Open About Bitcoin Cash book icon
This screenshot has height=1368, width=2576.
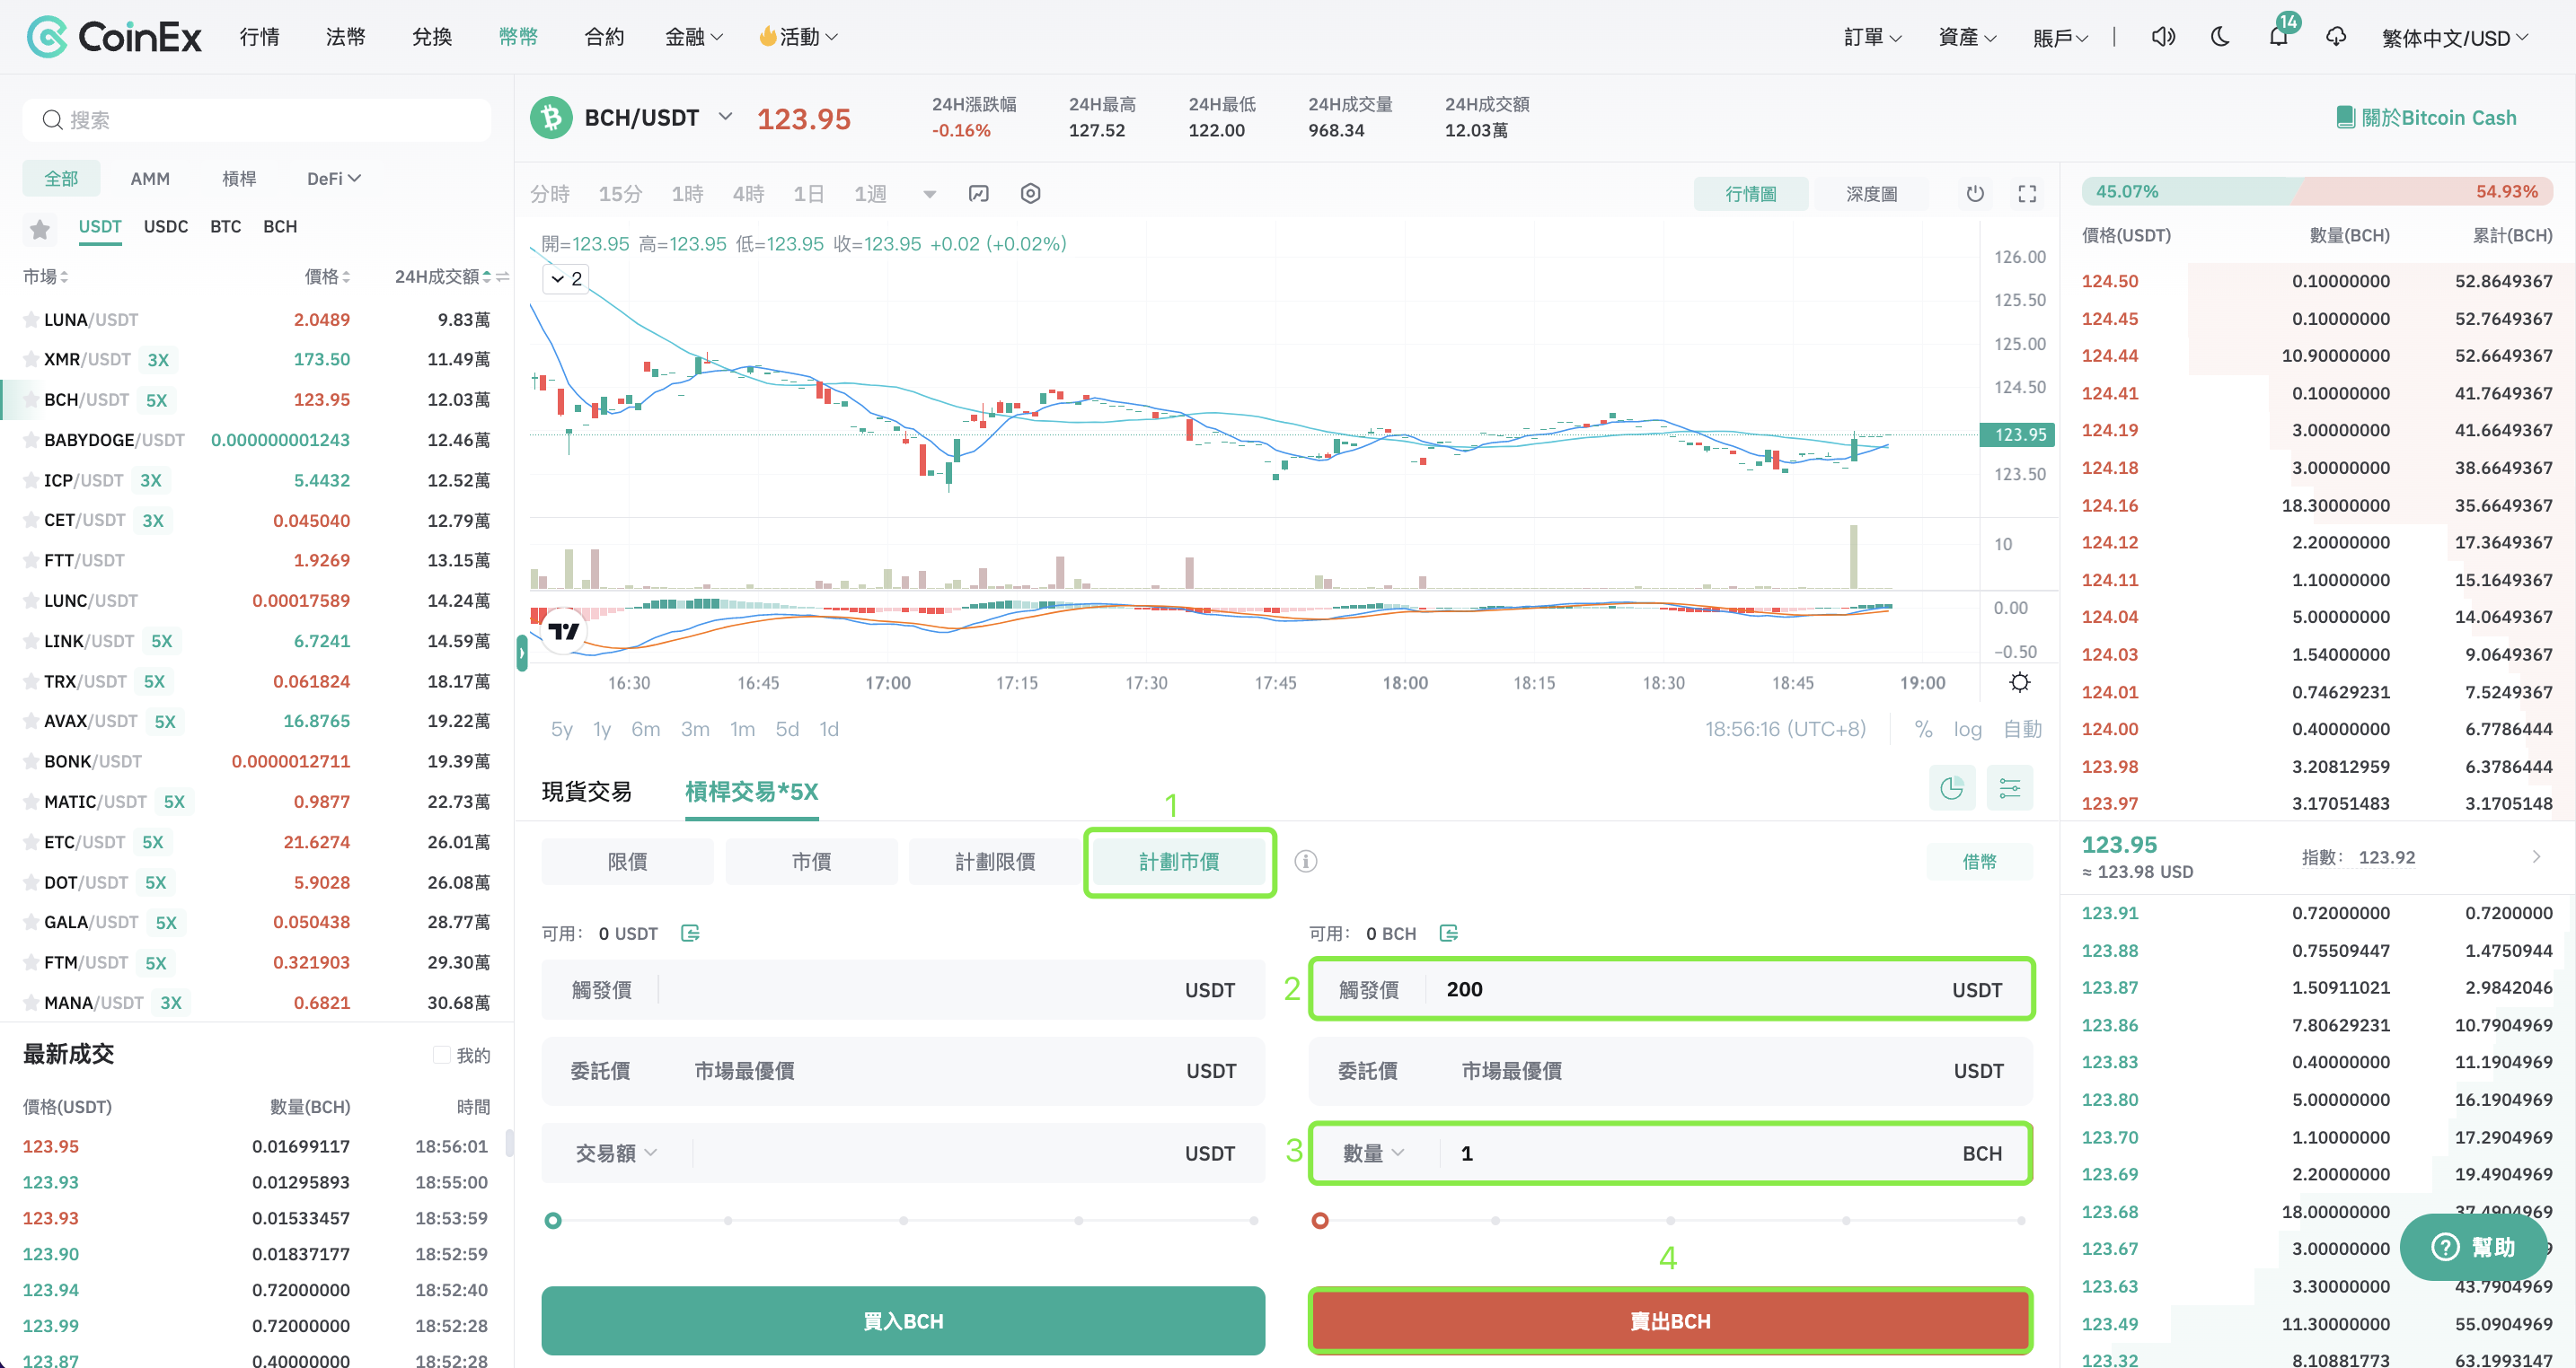tap(2345, 118)
